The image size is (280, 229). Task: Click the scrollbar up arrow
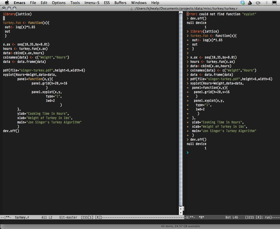click(x=181, y=209)
